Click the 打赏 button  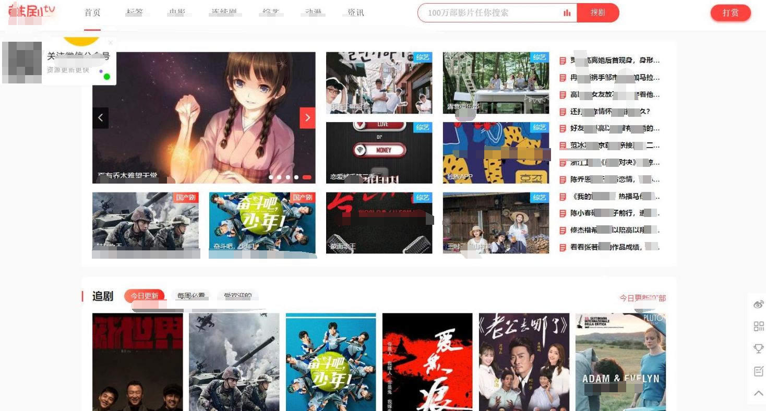730,13
